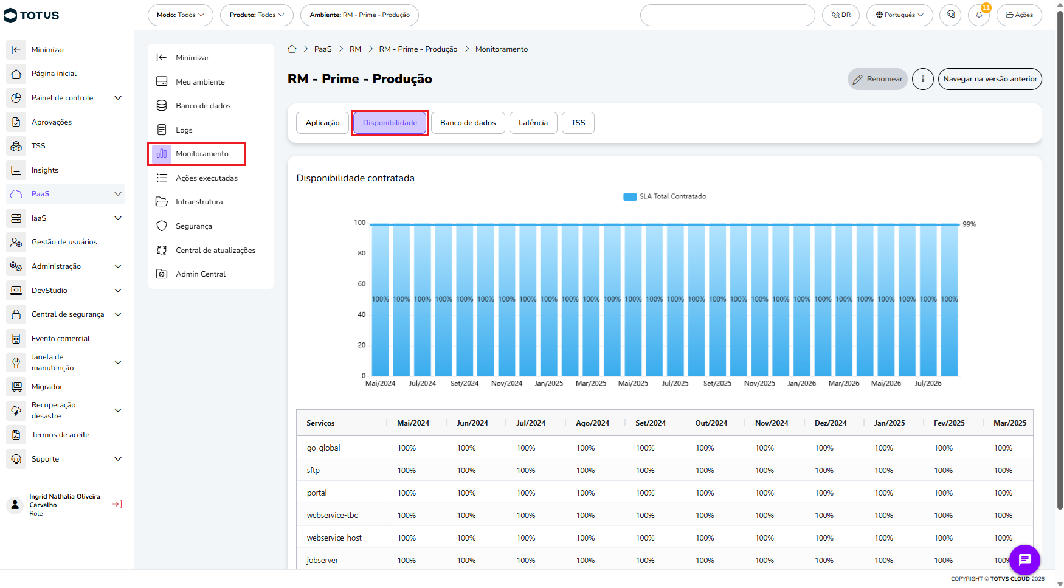Screen dimensions: 1064x588
Task: Click the RM - Prime - Produção breadcrumb link
Action: pos(418,49)
